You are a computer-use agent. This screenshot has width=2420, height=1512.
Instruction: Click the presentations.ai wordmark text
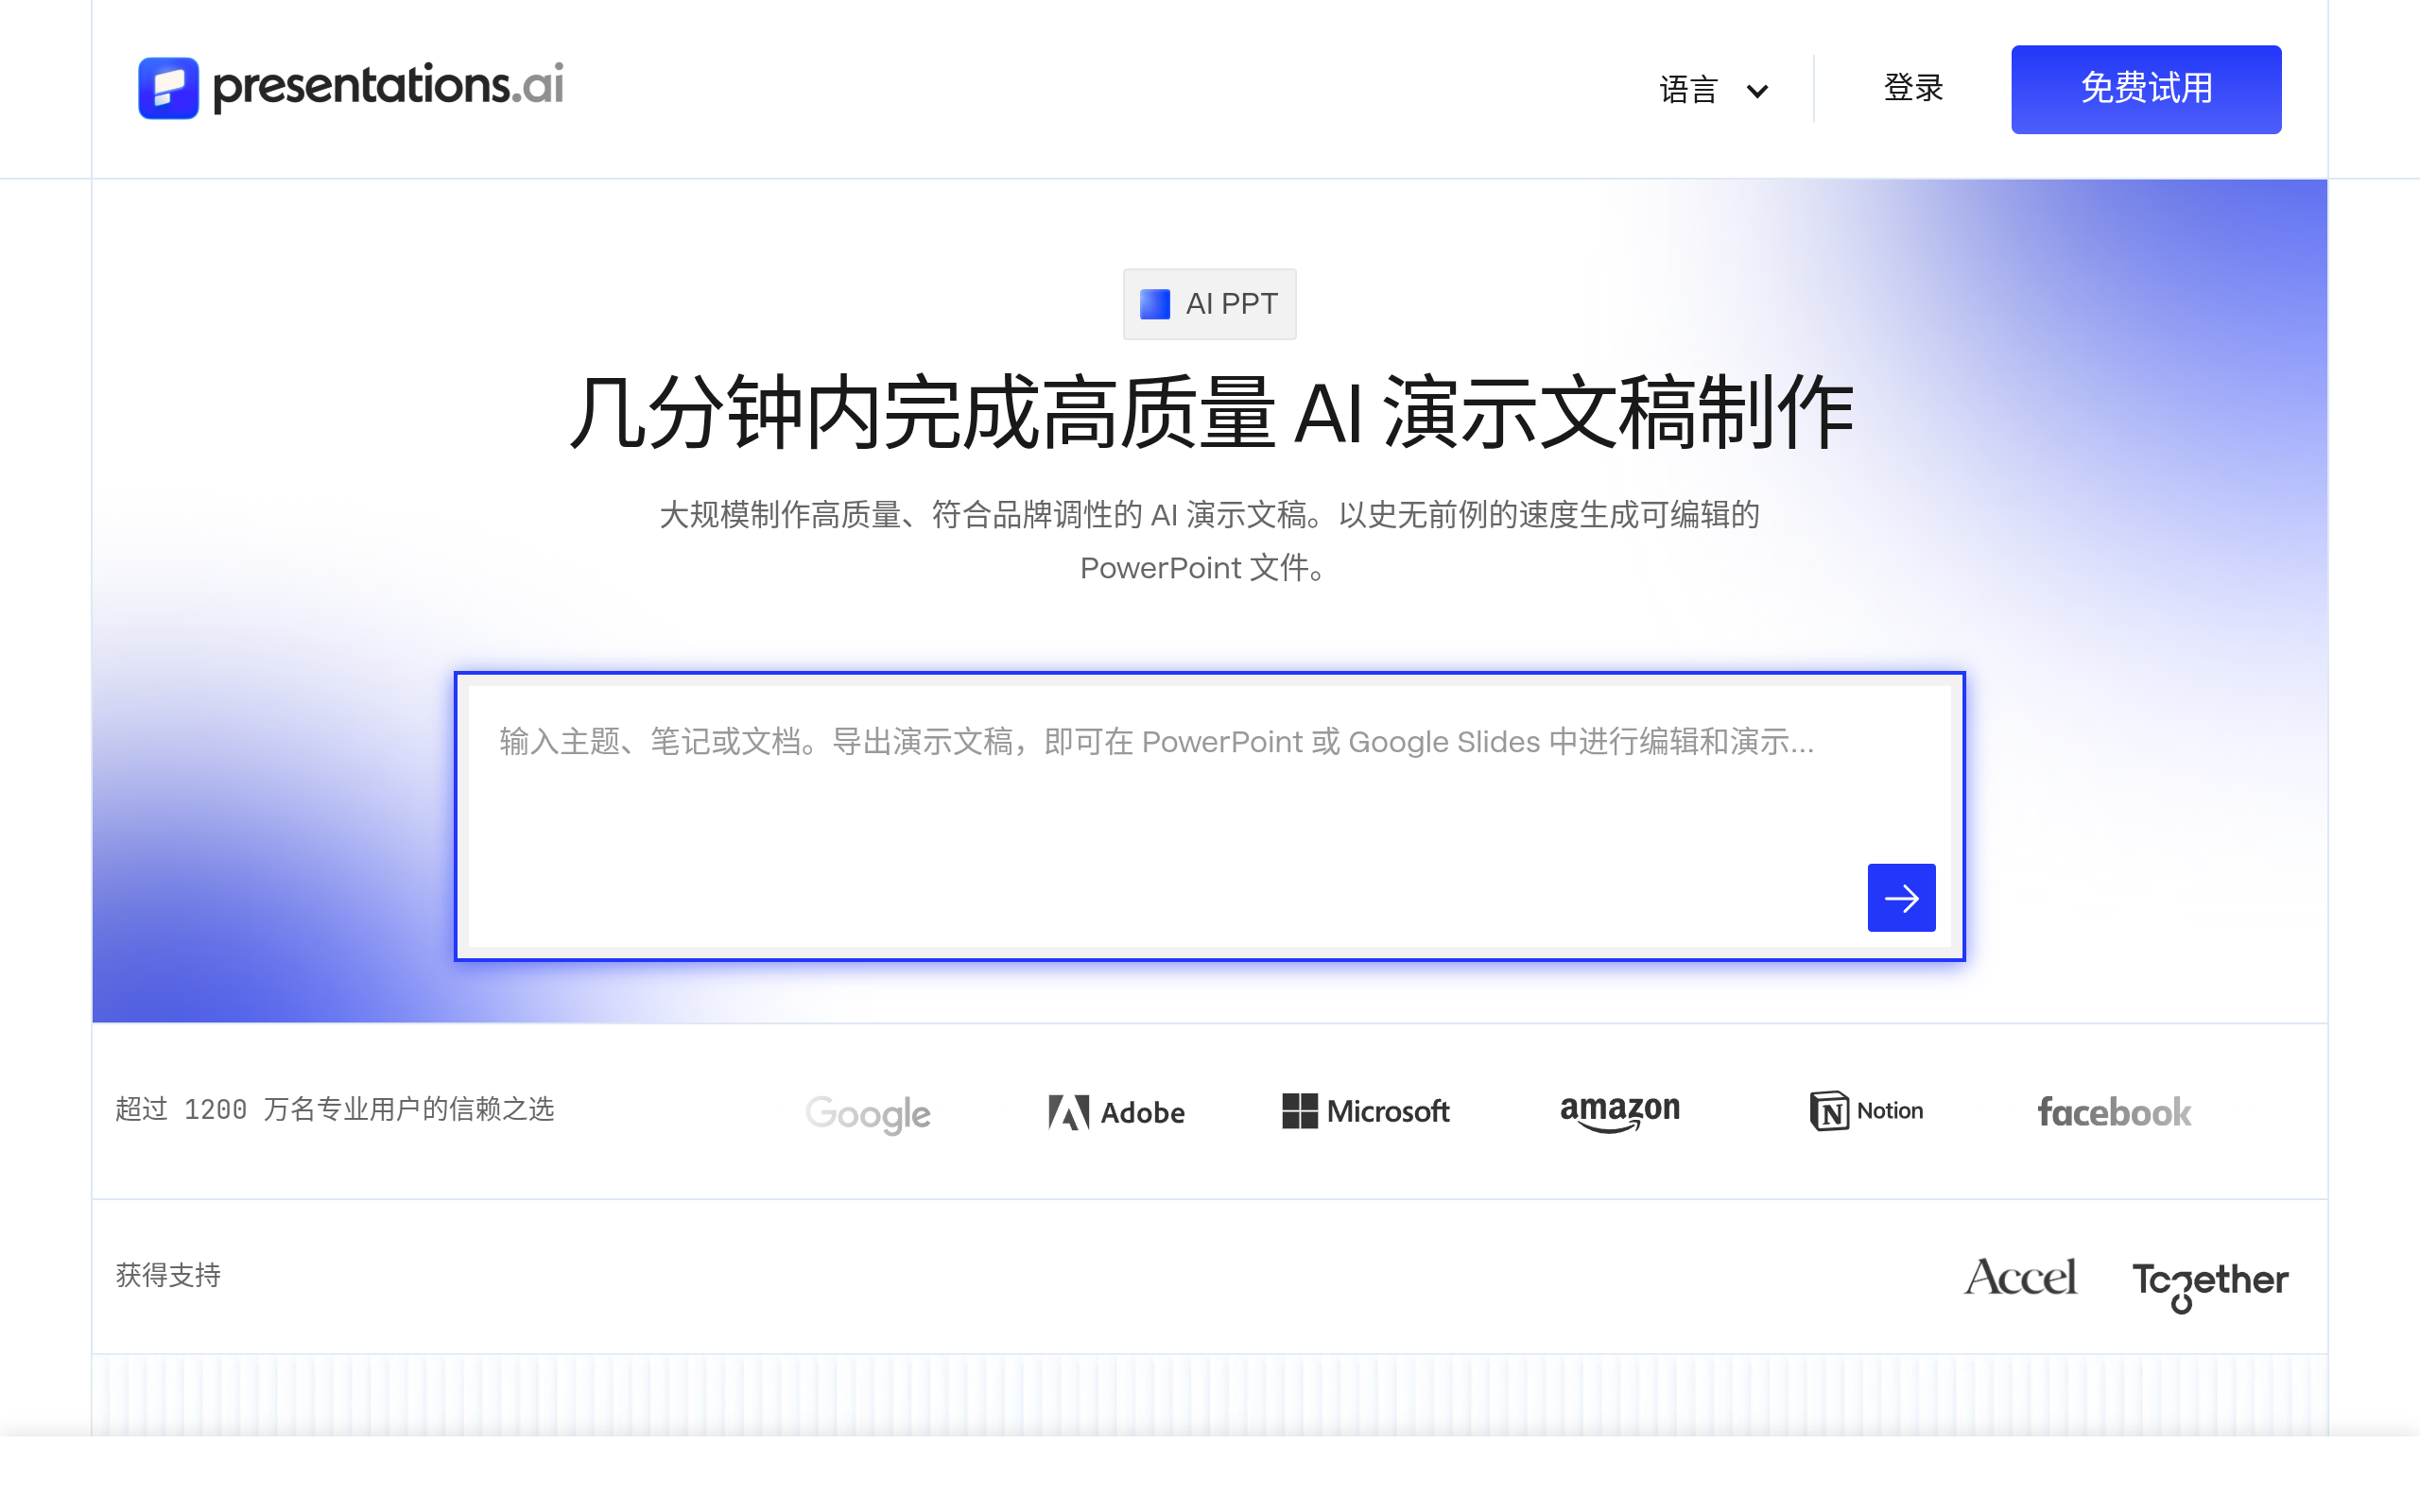click(x=388, y=86)
